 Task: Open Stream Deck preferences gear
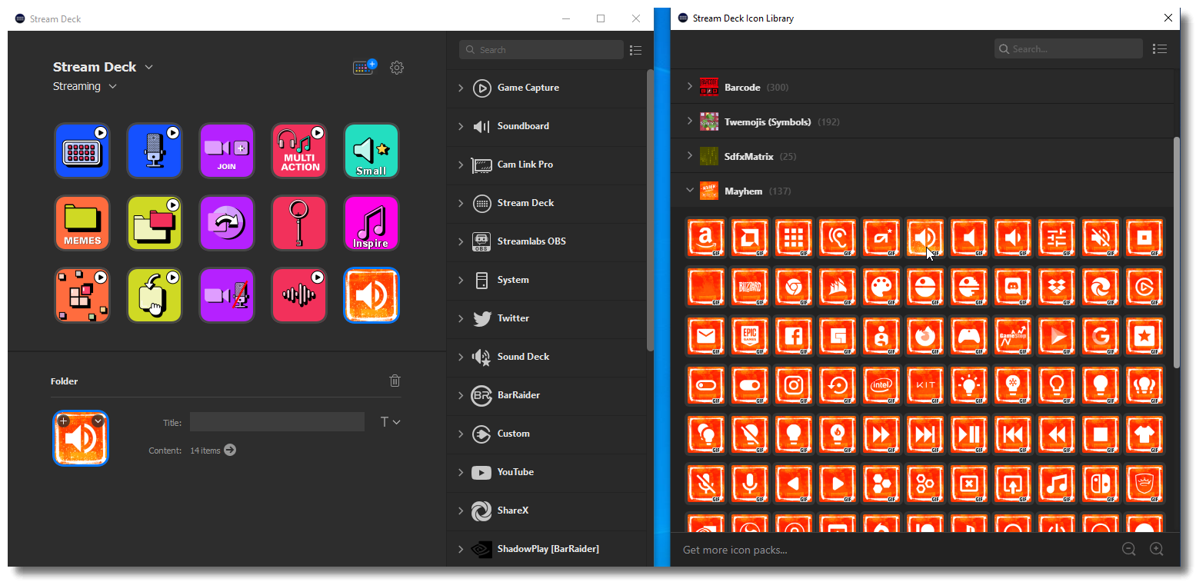pyautogui.click(x=397, y=68)
